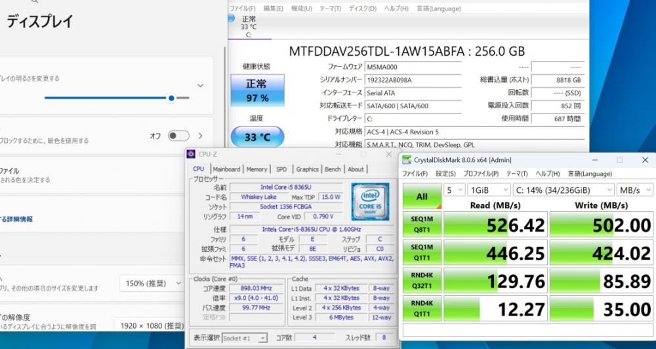Expand the brightness section chevron in Display settings
Image resolution: width=656 pixels, height=349 pixels.
[200, 85]
